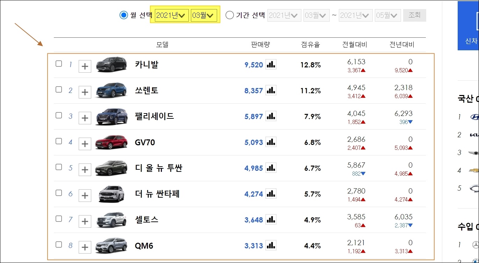Open sales chart icon for GV70

click(271, 142)
